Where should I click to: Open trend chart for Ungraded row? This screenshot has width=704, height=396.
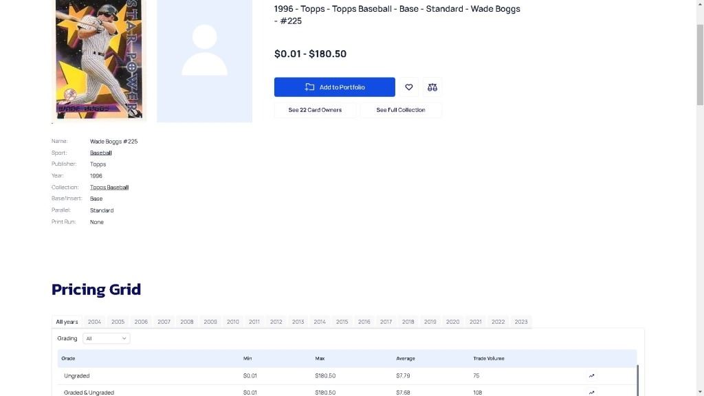pyautogui.click(x=591, y=376)
